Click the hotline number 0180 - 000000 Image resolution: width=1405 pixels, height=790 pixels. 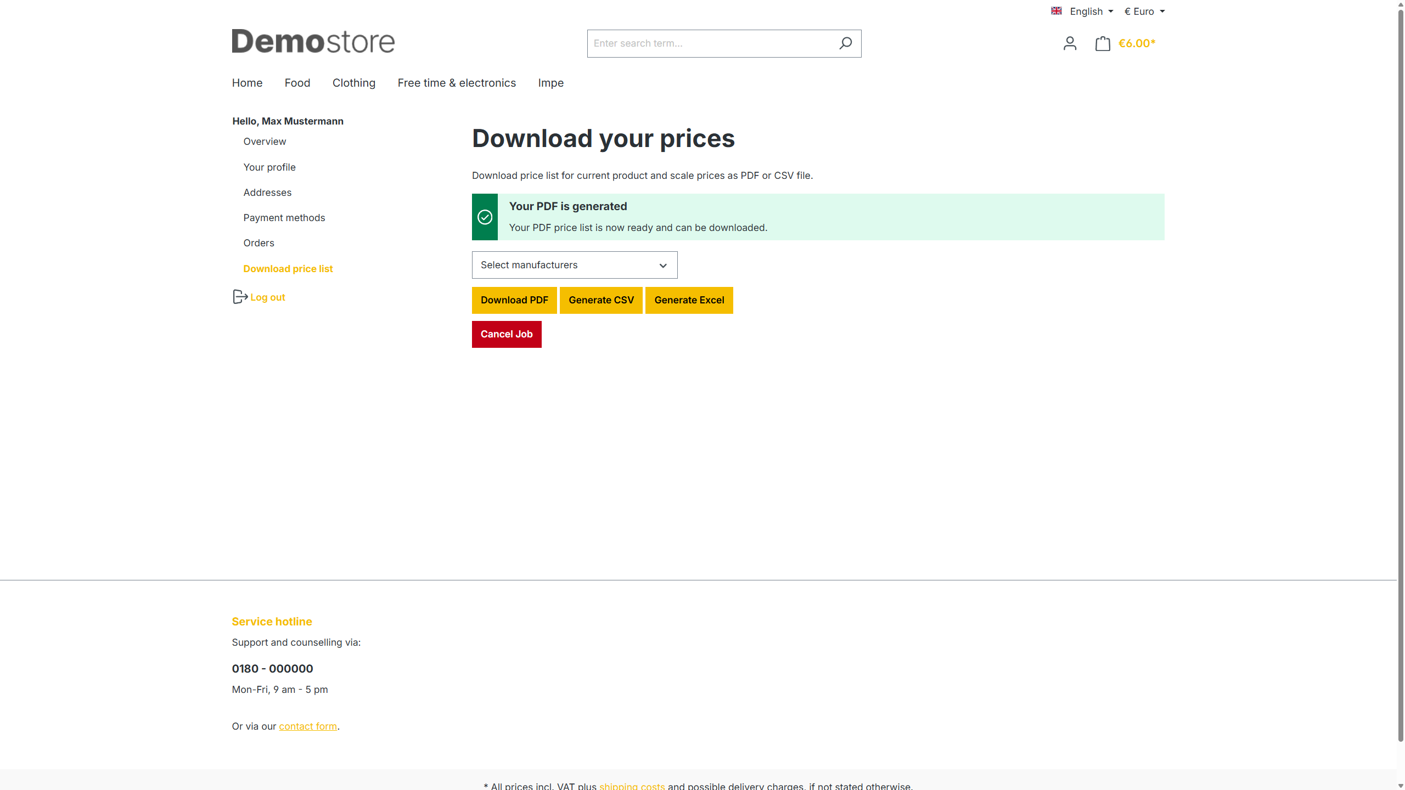point(272,669)
